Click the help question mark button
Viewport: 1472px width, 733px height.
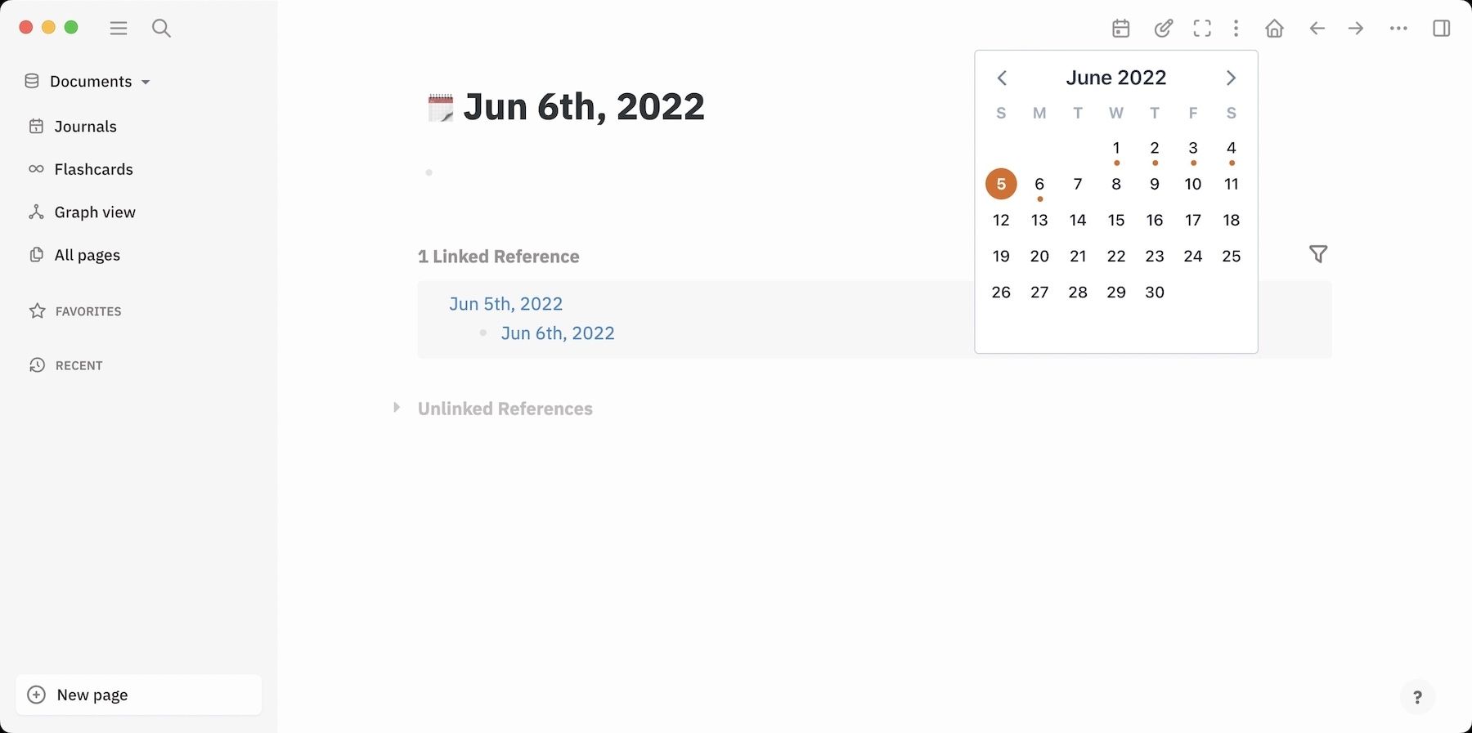[x=1417, y=697]
